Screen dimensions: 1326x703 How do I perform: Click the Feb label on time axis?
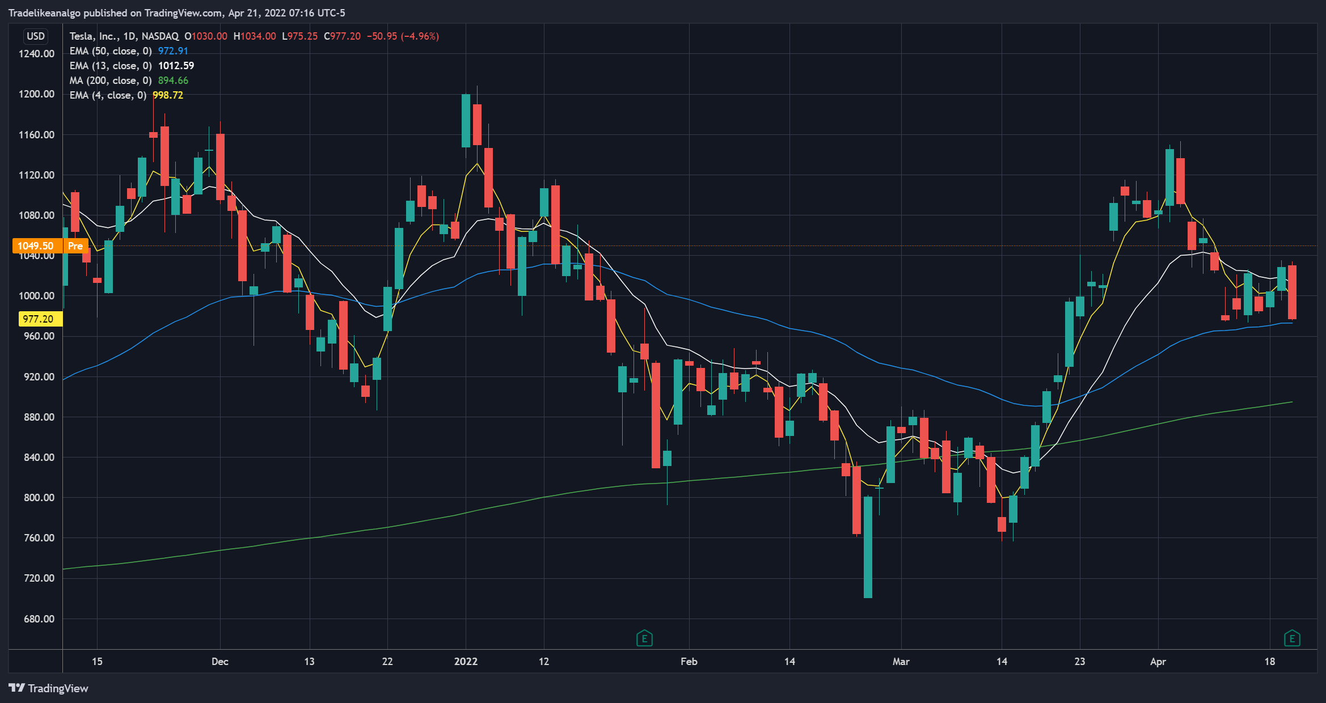point(689,662)
